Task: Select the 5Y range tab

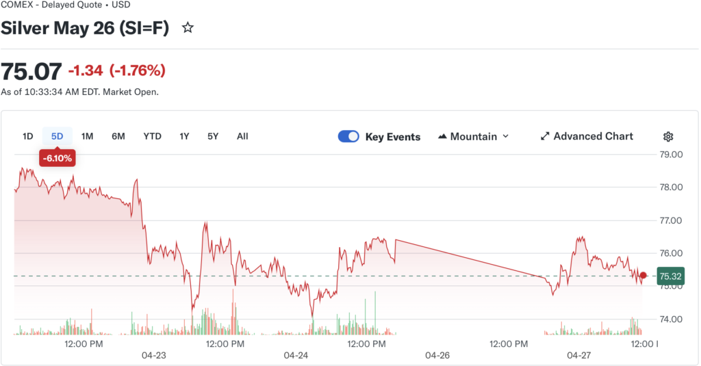Action: 213,136
